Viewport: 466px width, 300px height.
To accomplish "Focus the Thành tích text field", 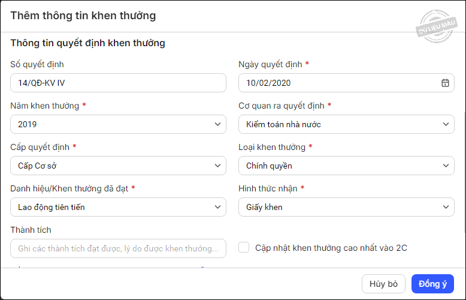I will (118, 248).
